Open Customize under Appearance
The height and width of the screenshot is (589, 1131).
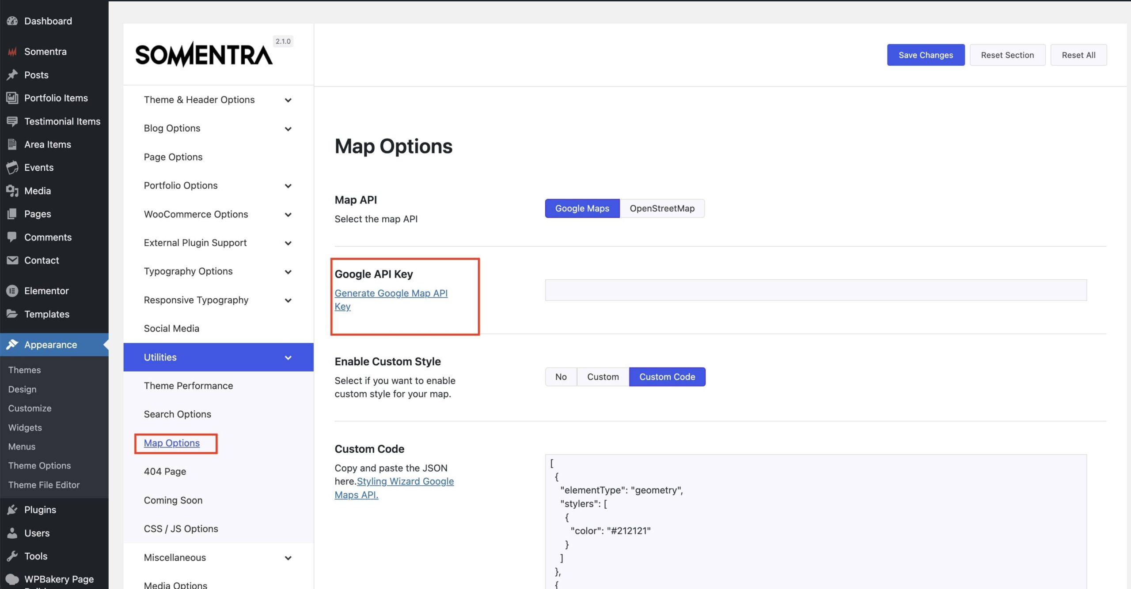click(30, 408)
